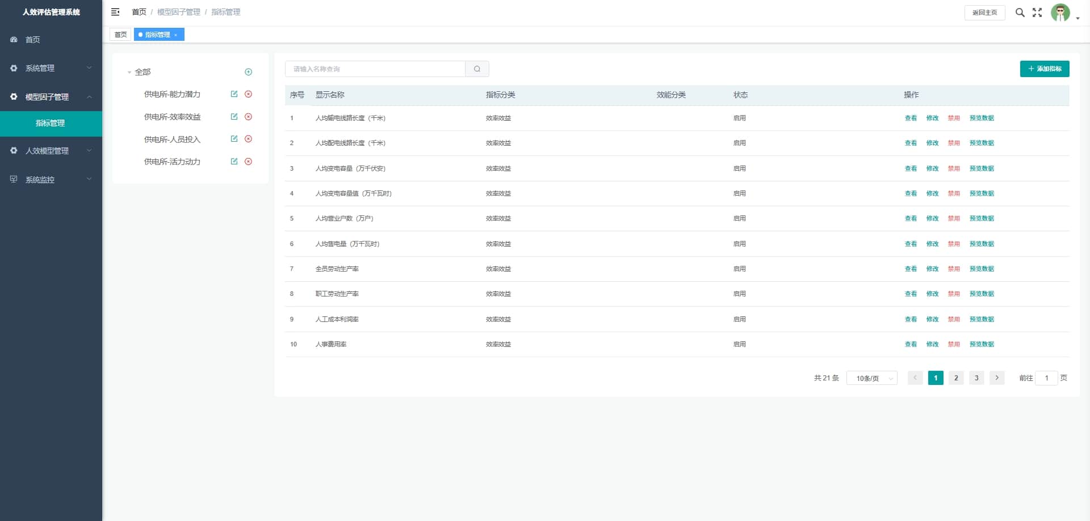This screenshot has width=1090, height=521.
Task: Close the 指标管理 tab
Action: click(x=176, y=35)
